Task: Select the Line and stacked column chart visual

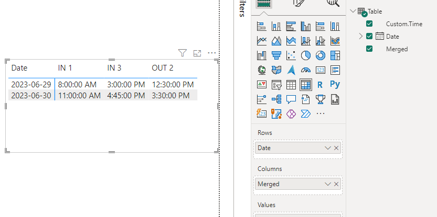Action: [306, 41]
